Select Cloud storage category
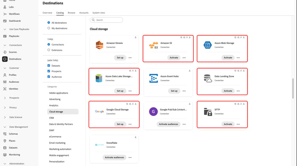This screenshot has height=166, width=297. pyautogui.click(x=63, y=112)
